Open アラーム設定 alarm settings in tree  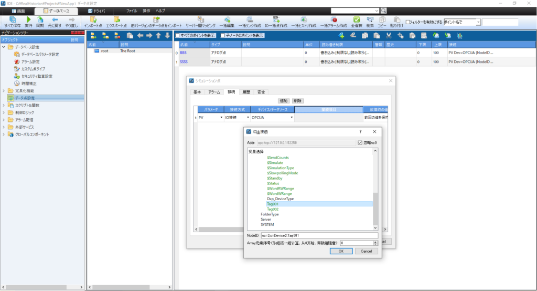pyautogui.click(x=30, y=61)
